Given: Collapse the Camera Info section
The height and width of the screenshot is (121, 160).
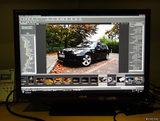Looking at the screenshot, I should coord(130,43).
